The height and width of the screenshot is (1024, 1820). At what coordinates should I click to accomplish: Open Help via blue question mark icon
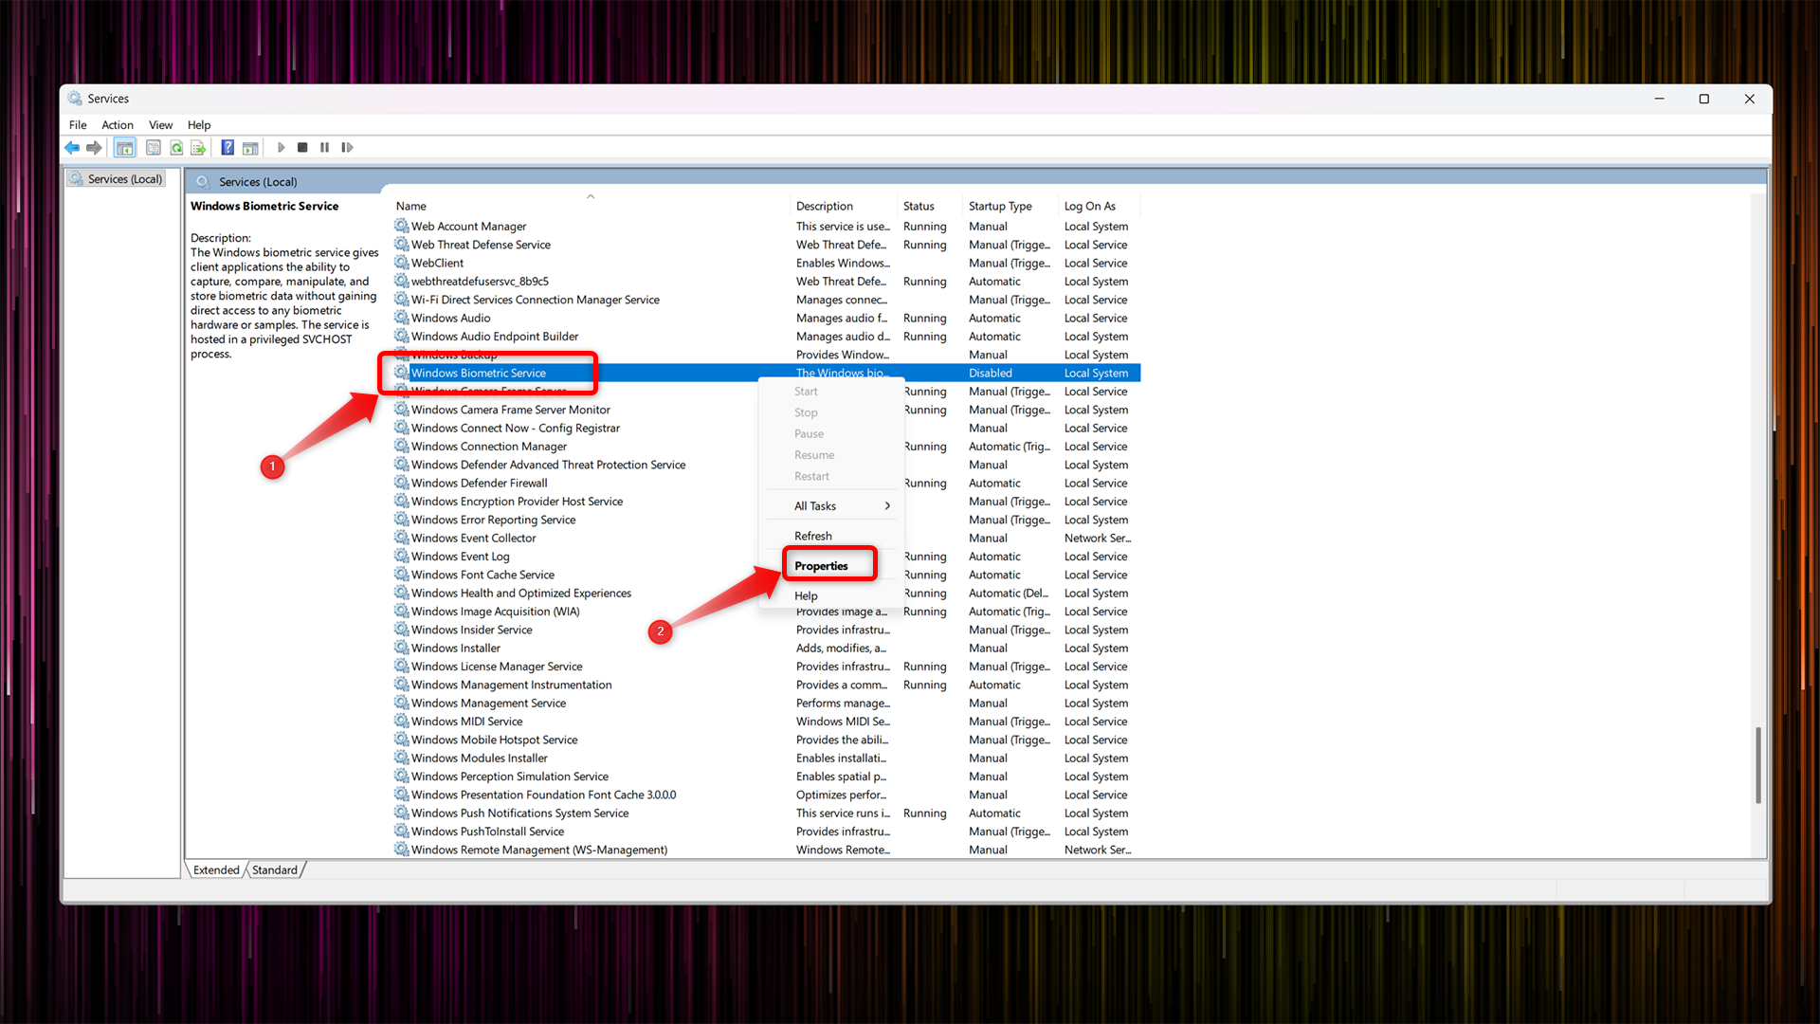coord(227,148)
